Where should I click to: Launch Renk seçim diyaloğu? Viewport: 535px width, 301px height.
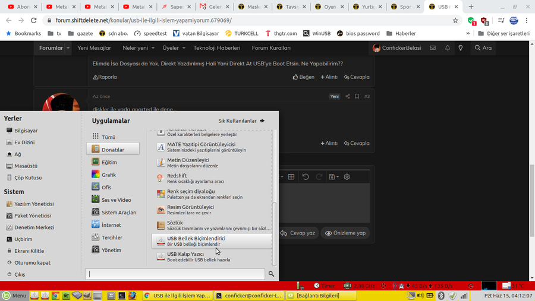pyautogui.click(x=212, y=194)
